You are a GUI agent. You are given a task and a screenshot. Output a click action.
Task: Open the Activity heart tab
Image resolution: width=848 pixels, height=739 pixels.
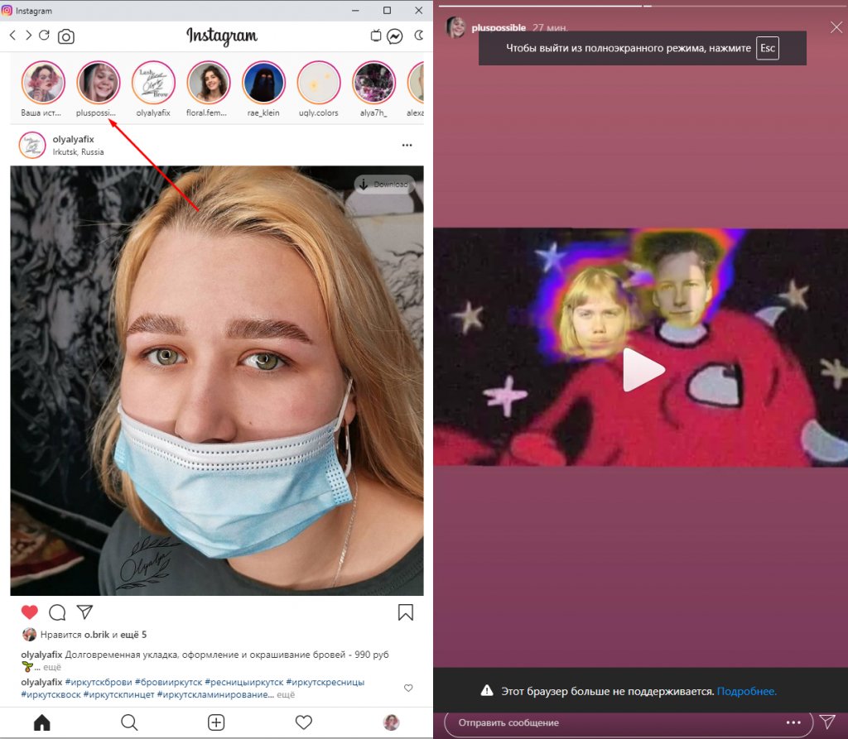[x=303, y=722]
